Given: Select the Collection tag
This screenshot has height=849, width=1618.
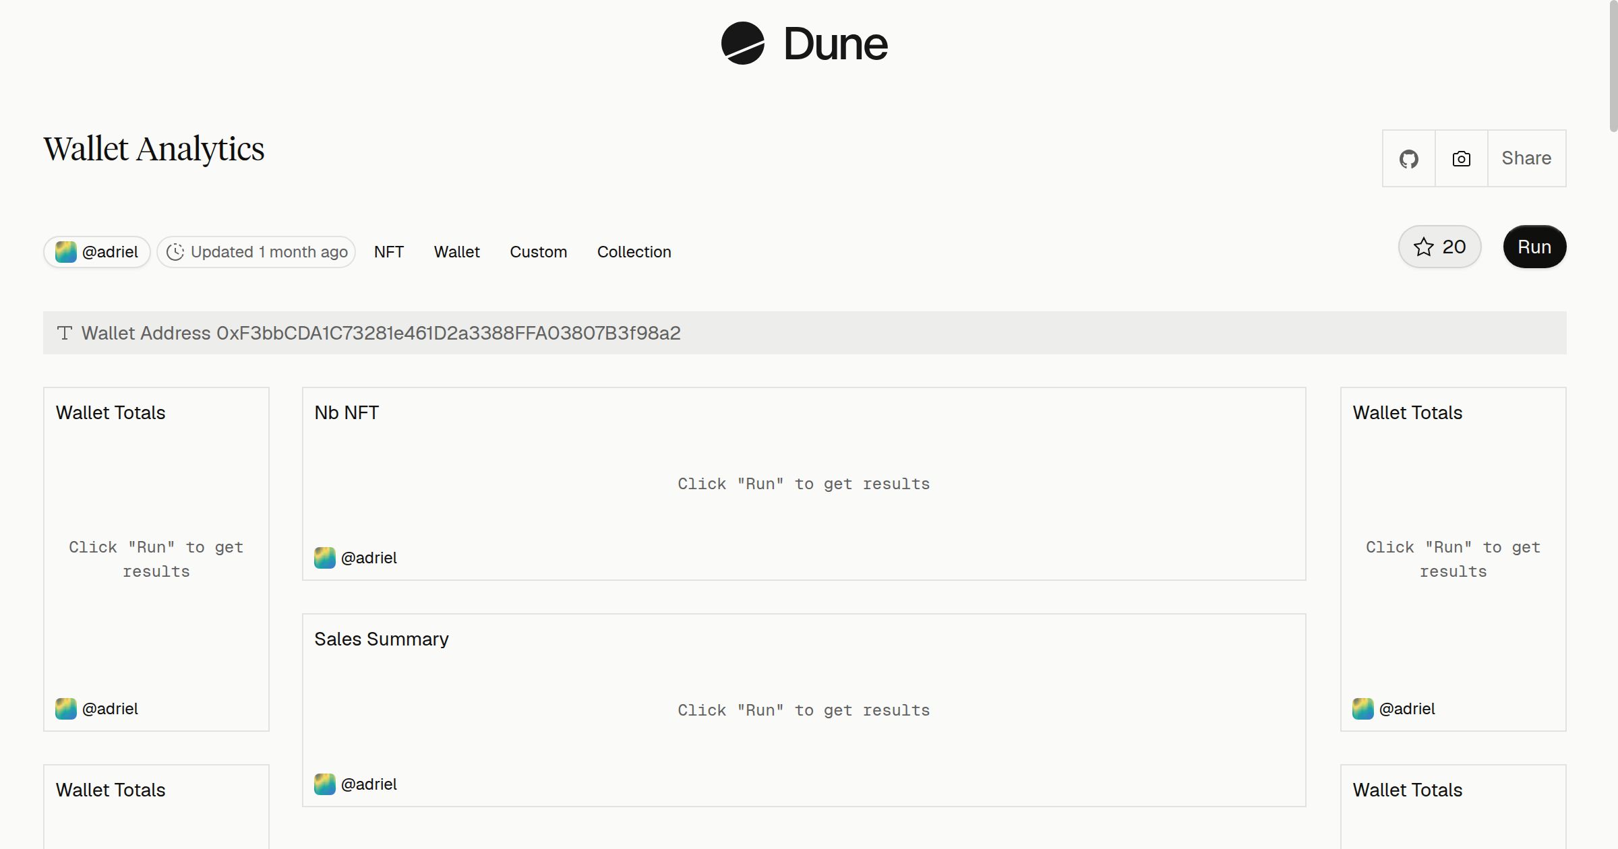Looking at the screenshot, I should coord(634,252).
